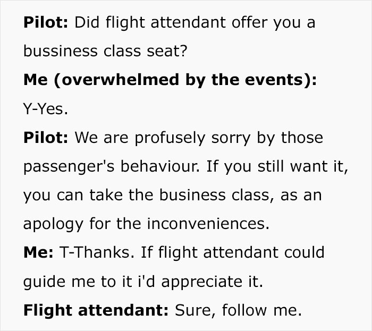
Task: Click the "Y-Yes." reply line
Action: [x=46, y=109]
